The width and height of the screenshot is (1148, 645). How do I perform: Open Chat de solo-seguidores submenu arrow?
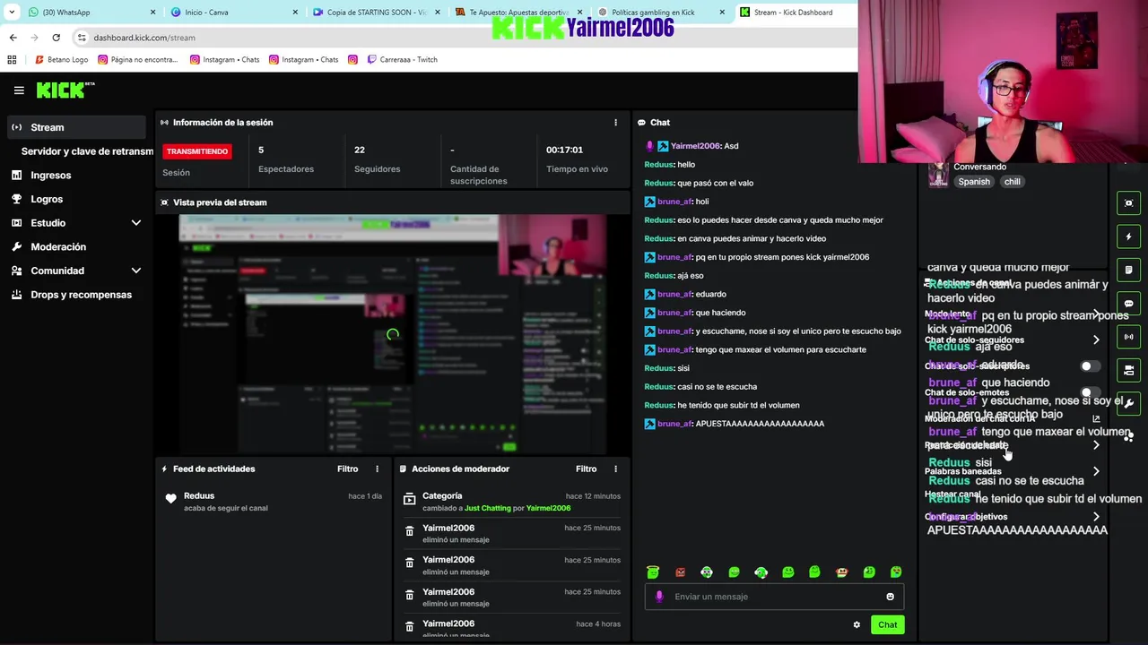tap(1096, 340)
